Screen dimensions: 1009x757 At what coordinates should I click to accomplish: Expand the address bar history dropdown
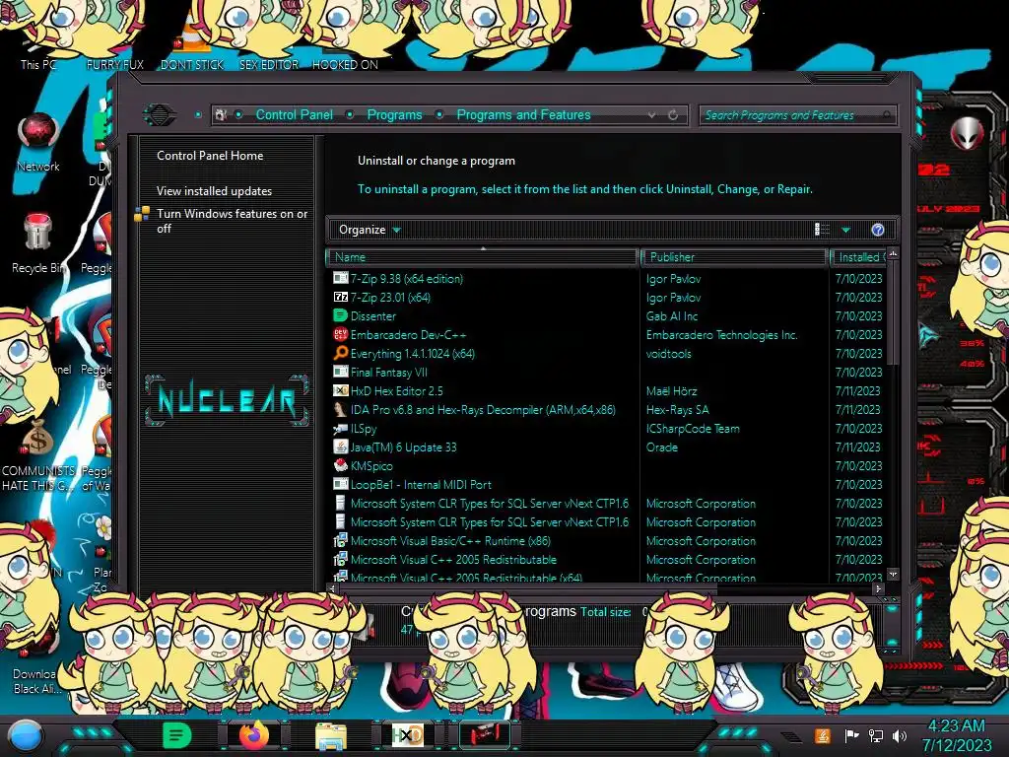pos(652,114)
